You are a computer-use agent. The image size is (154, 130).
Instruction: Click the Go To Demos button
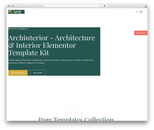pos(18,73)
